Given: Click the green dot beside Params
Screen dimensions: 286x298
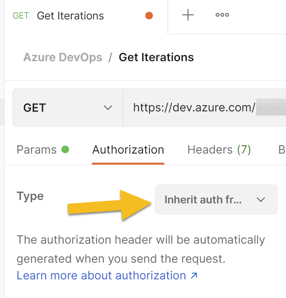Looking at the screenshot, I should click(65, 150).
